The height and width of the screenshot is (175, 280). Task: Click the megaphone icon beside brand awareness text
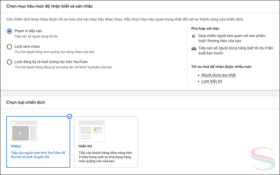[194, 36]
